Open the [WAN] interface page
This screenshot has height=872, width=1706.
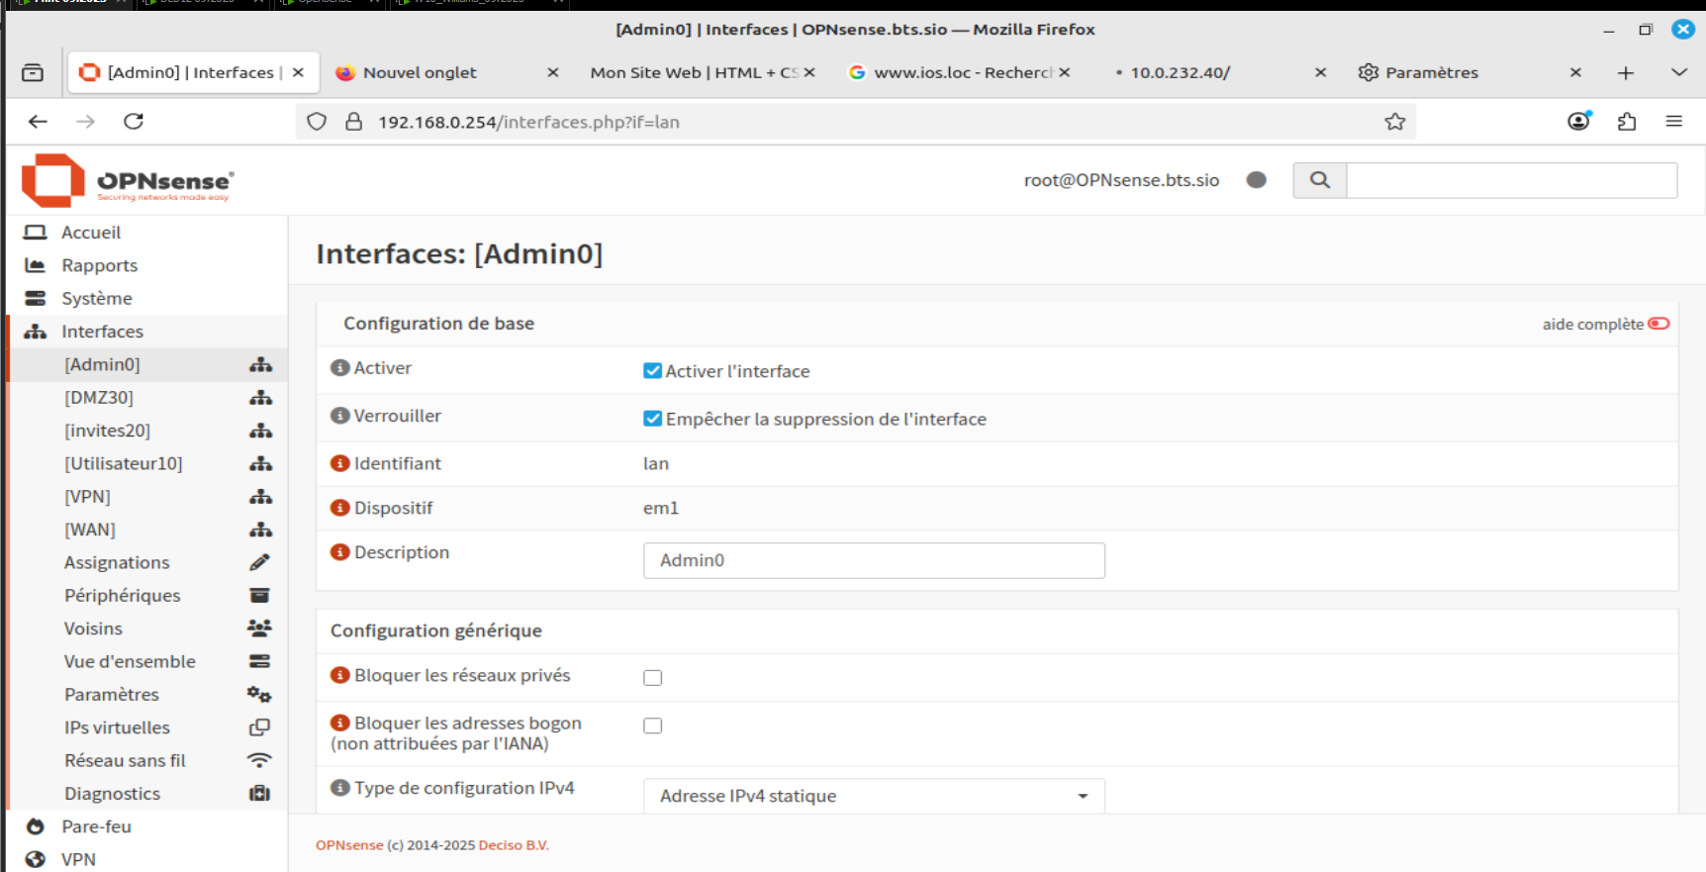[x=90, y=530]
